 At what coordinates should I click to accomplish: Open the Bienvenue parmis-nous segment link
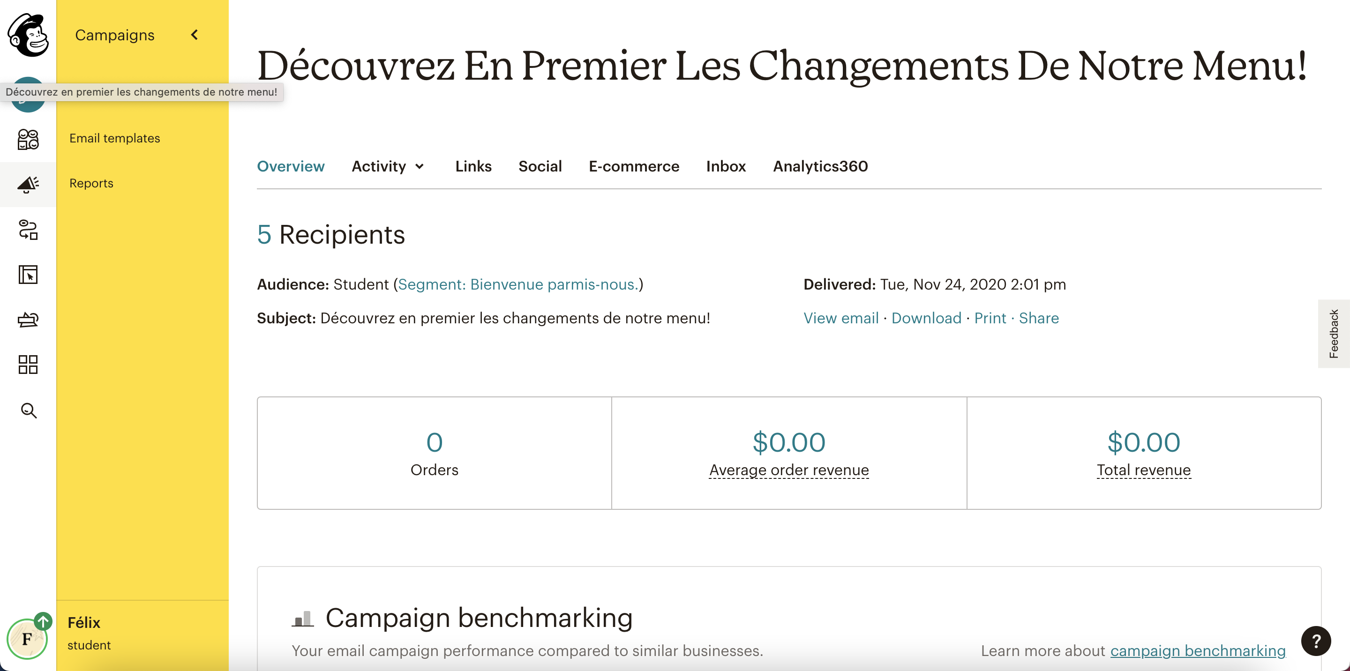tap(518, 284)
